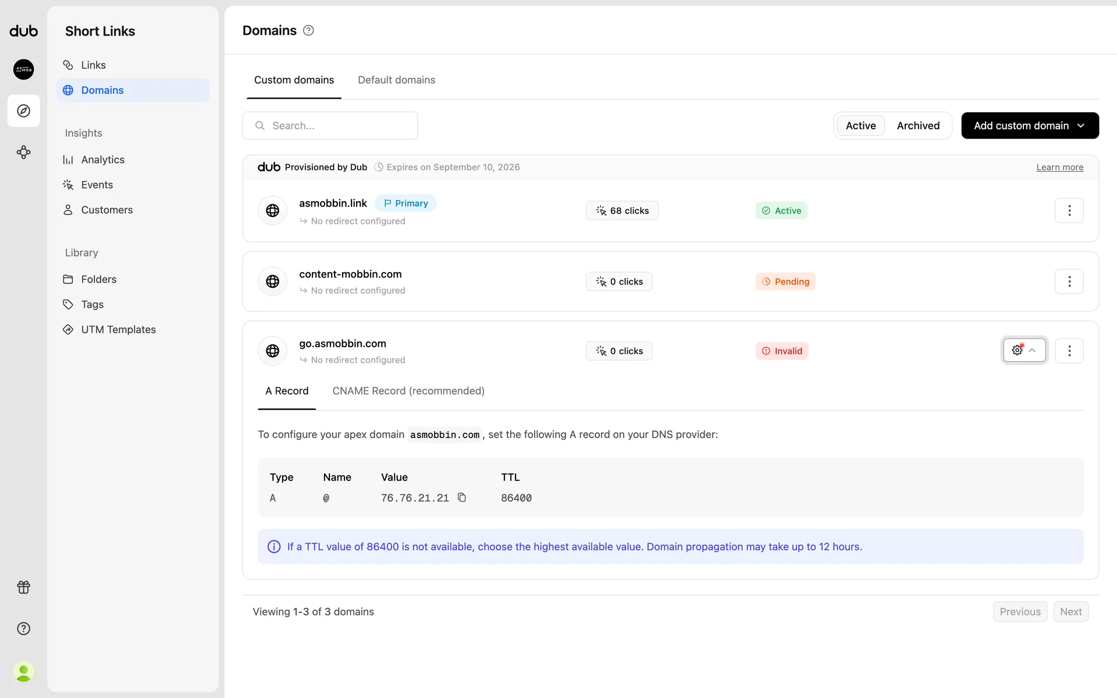Screen dimensions: 1117x698
Task: Click the Learn more link
Action: (x=1059, y=168)
